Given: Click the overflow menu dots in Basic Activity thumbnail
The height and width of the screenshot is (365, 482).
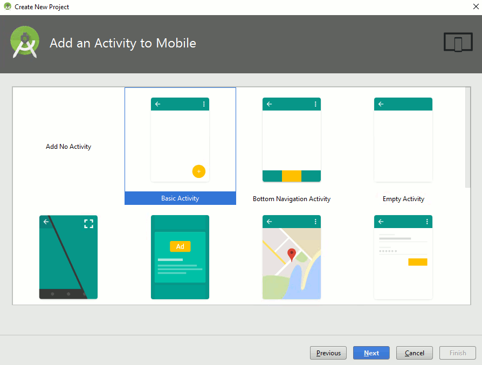Looking at the screenshot, I should pos(204,104).
